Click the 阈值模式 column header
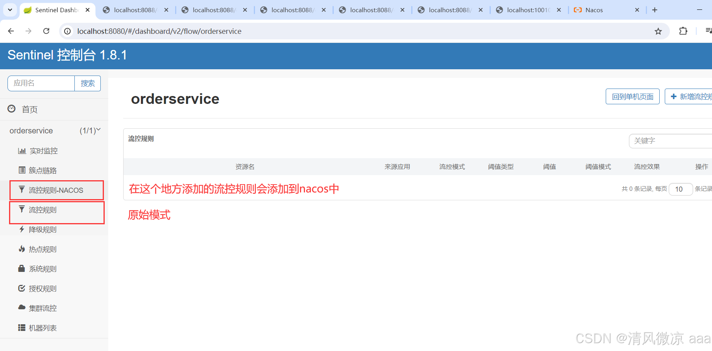Viewport: 712px width, 351px height. coord(598,167)
